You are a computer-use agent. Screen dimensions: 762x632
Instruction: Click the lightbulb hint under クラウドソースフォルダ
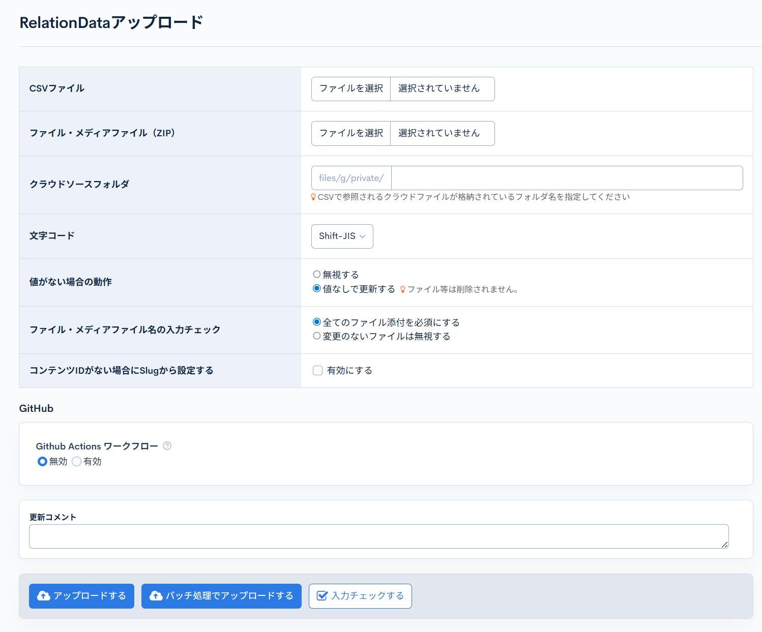[313, 198]
